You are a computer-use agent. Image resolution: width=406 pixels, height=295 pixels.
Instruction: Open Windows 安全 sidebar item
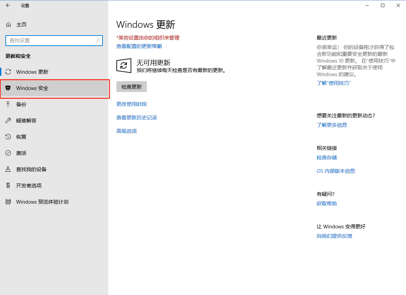point(54,88)
